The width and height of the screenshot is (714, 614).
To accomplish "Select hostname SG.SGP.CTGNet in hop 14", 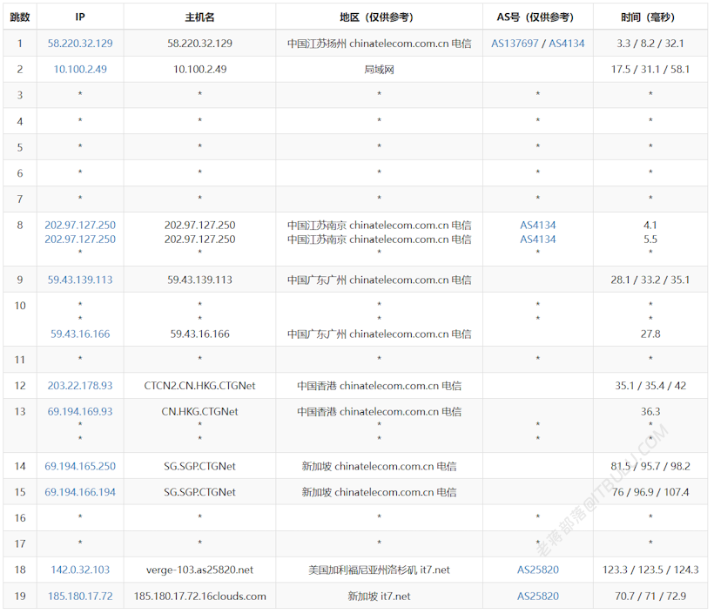I will click(x=199, y=466).
